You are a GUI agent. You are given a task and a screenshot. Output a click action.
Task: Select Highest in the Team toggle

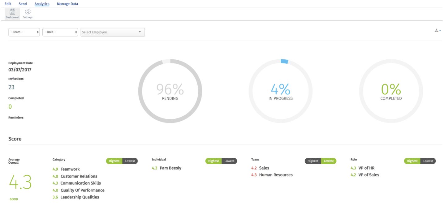313,161
